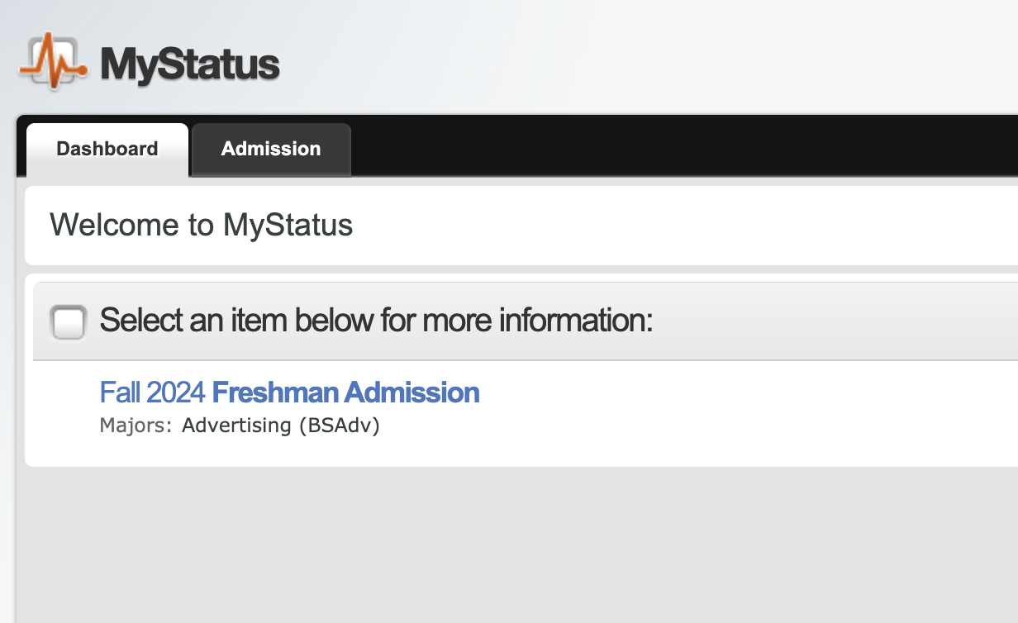Click the bold "Freshman Admission" text
The image size is (1018, 623).
(x=345, y=392)
